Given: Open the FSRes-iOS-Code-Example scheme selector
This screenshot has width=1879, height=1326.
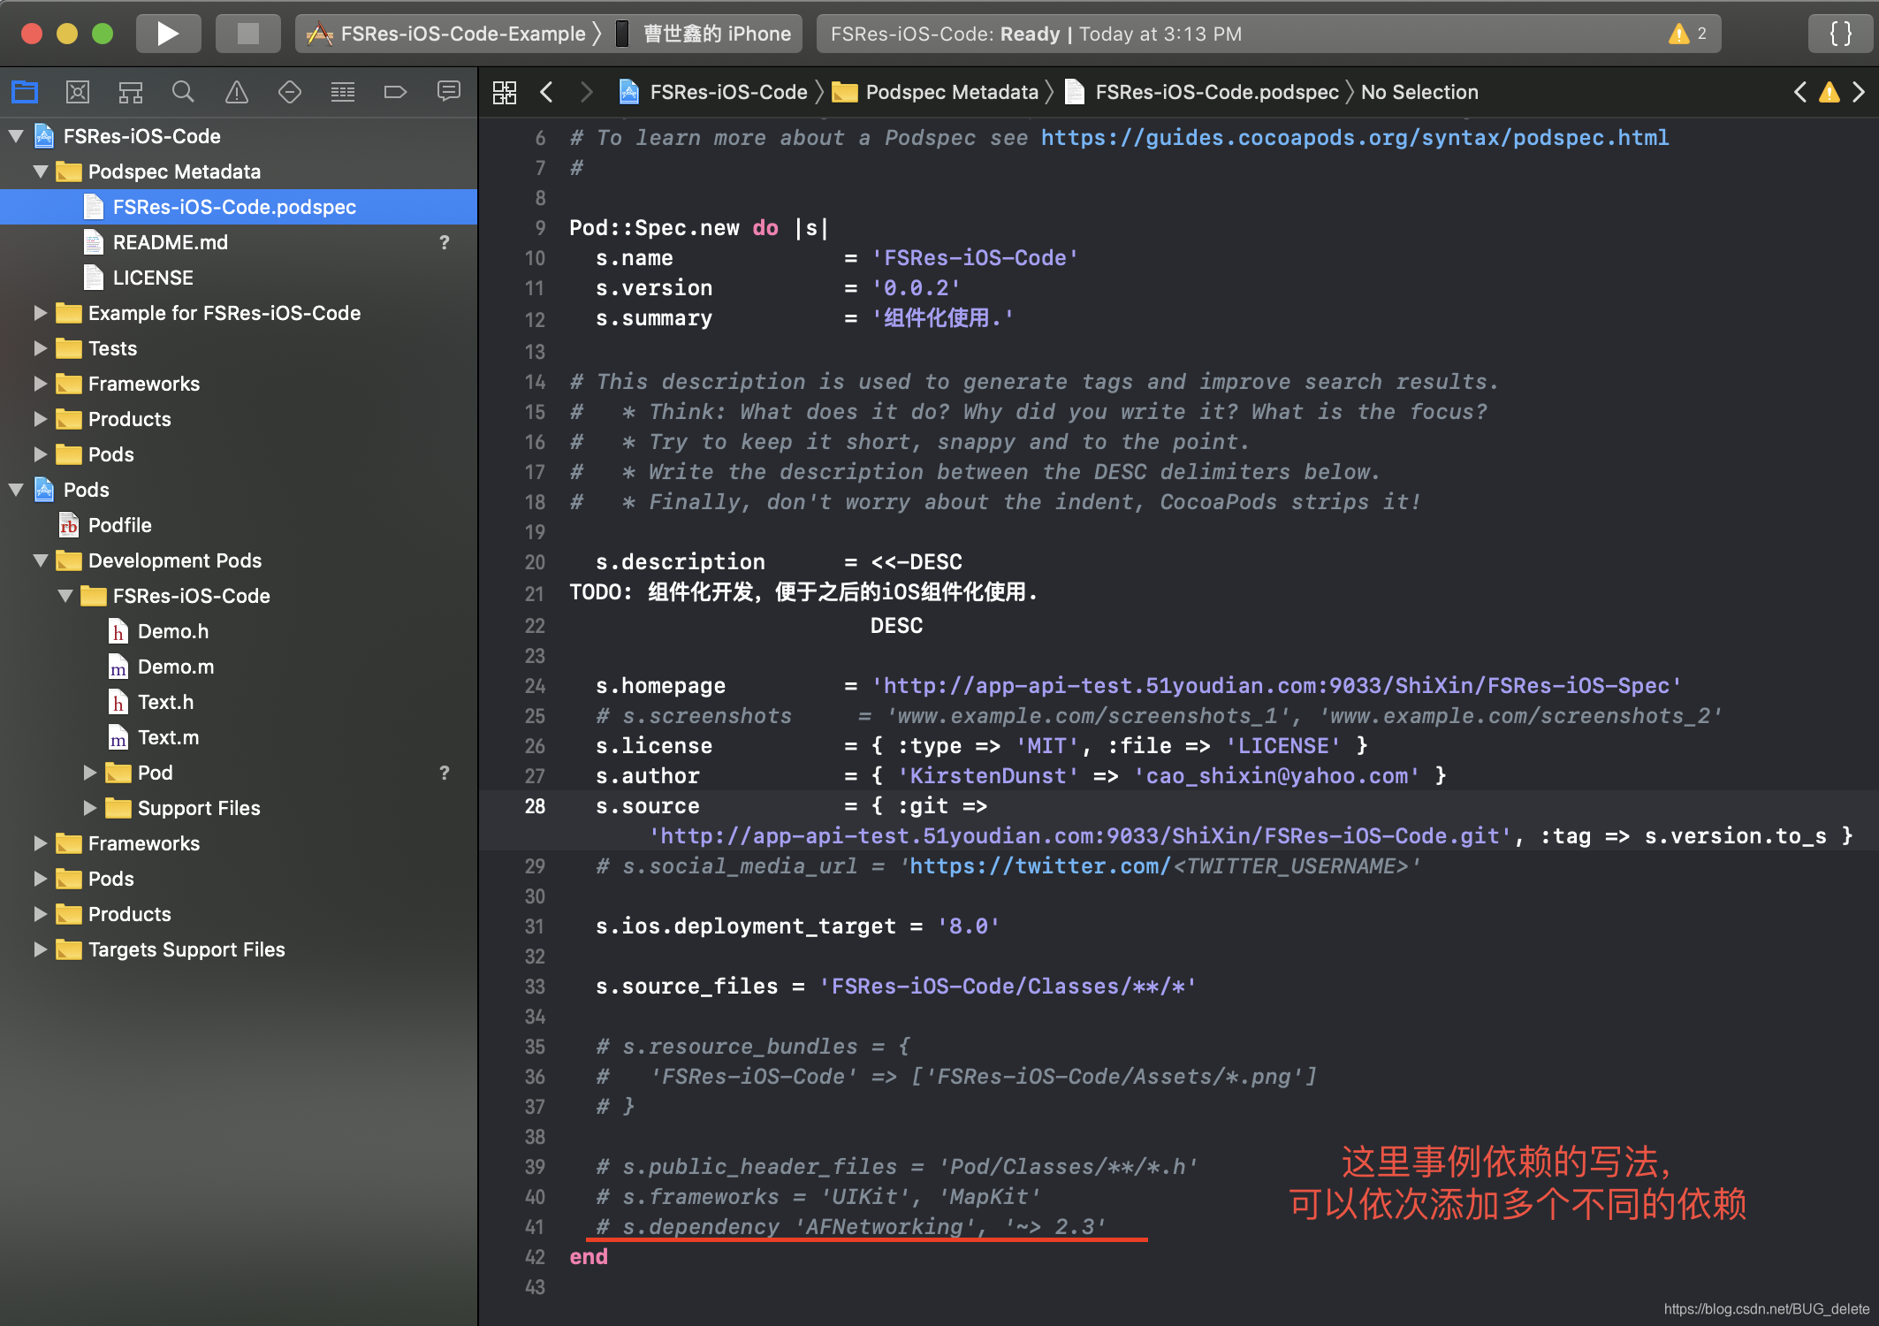Looking at the screenshot, I should [x=446, y=34].
